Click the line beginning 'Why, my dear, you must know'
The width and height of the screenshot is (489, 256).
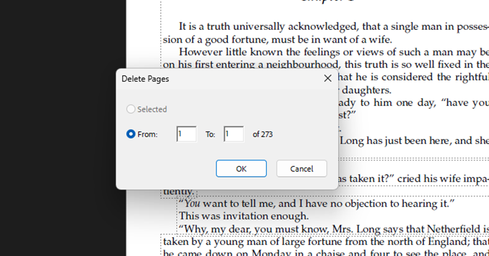coord(334,229)
